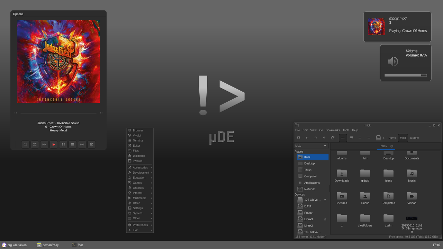Switch to thumbnail view mode
This screenshot has height=249, width=443.
click(x=351, y=138)
